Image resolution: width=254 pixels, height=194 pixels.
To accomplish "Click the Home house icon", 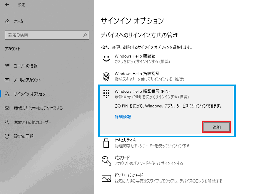I will tap(7, 21).
